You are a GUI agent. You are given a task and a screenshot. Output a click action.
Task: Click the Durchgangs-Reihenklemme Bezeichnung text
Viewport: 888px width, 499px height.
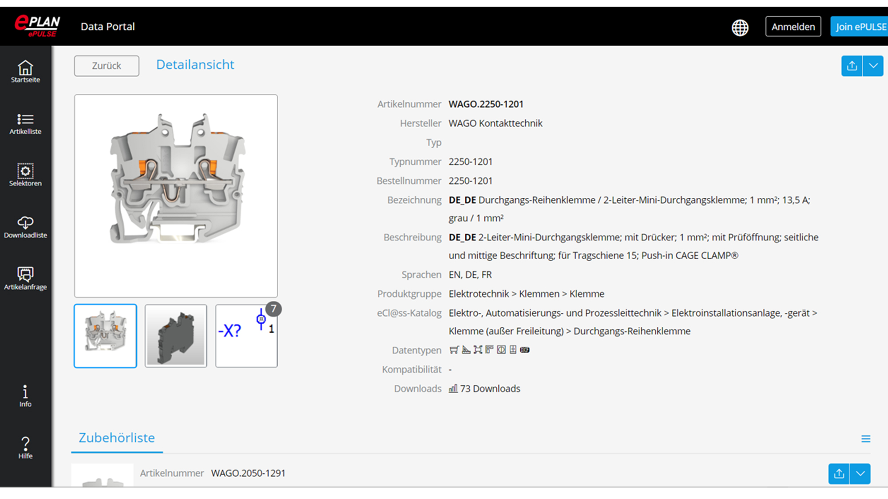[x=630, y=209]
